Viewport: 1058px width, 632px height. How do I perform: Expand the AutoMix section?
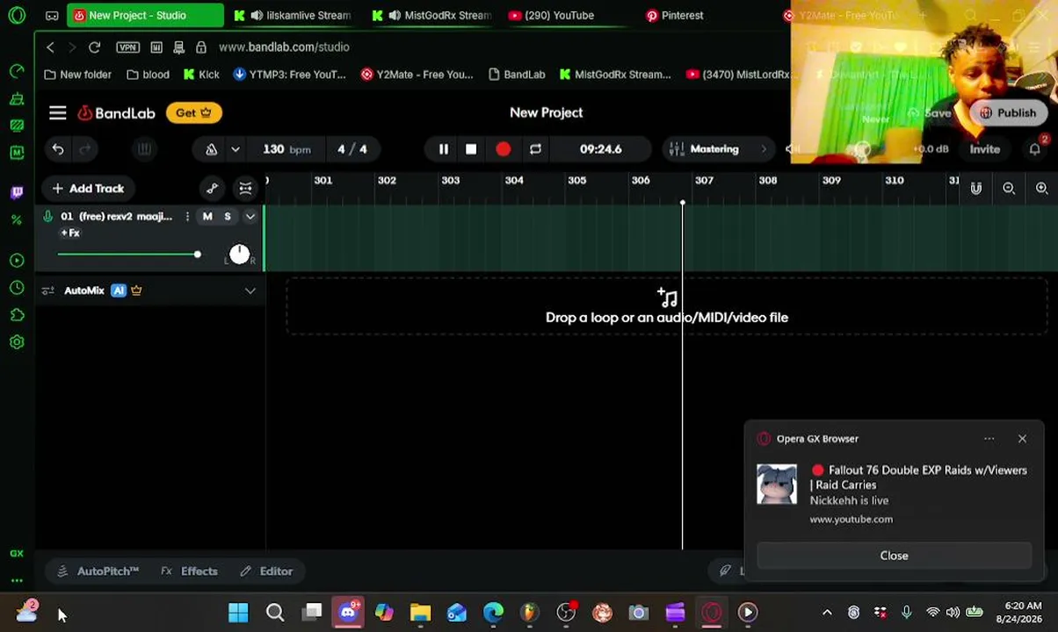(x=250, y=291)
